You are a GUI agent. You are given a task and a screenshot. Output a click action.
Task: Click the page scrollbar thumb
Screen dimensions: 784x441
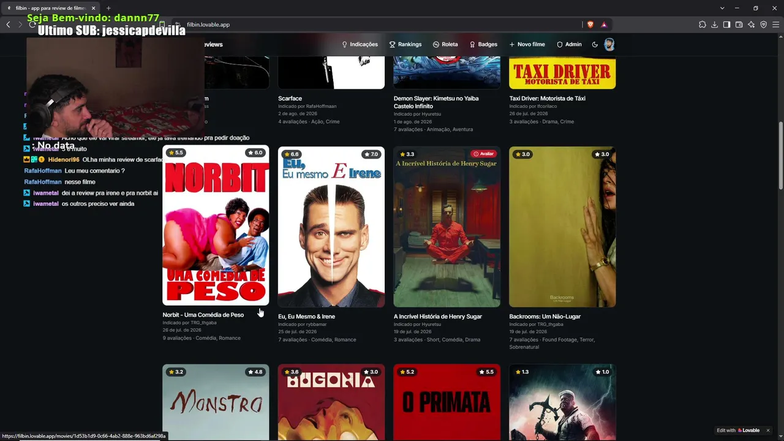coord(780,156)
